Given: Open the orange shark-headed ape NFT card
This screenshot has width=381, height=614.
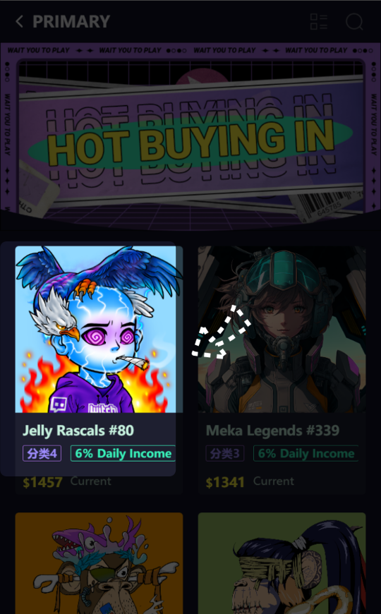Looking at the screenshot, I should (99, 563).
